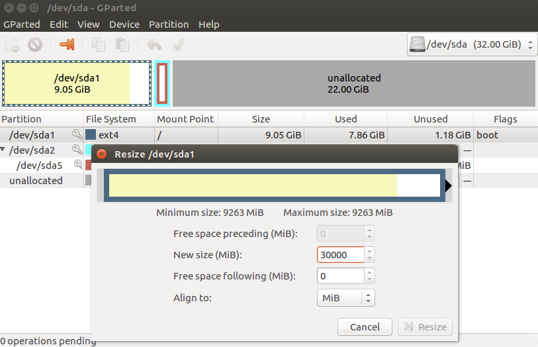
Task: Open the Edit menu
Action: coord(59,25)
